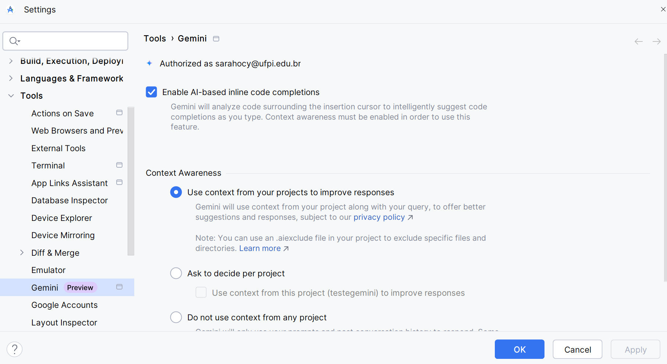Go forward with the right arrow
The width and height of the screenshot is (667, 364).
[x=657, y=41]
